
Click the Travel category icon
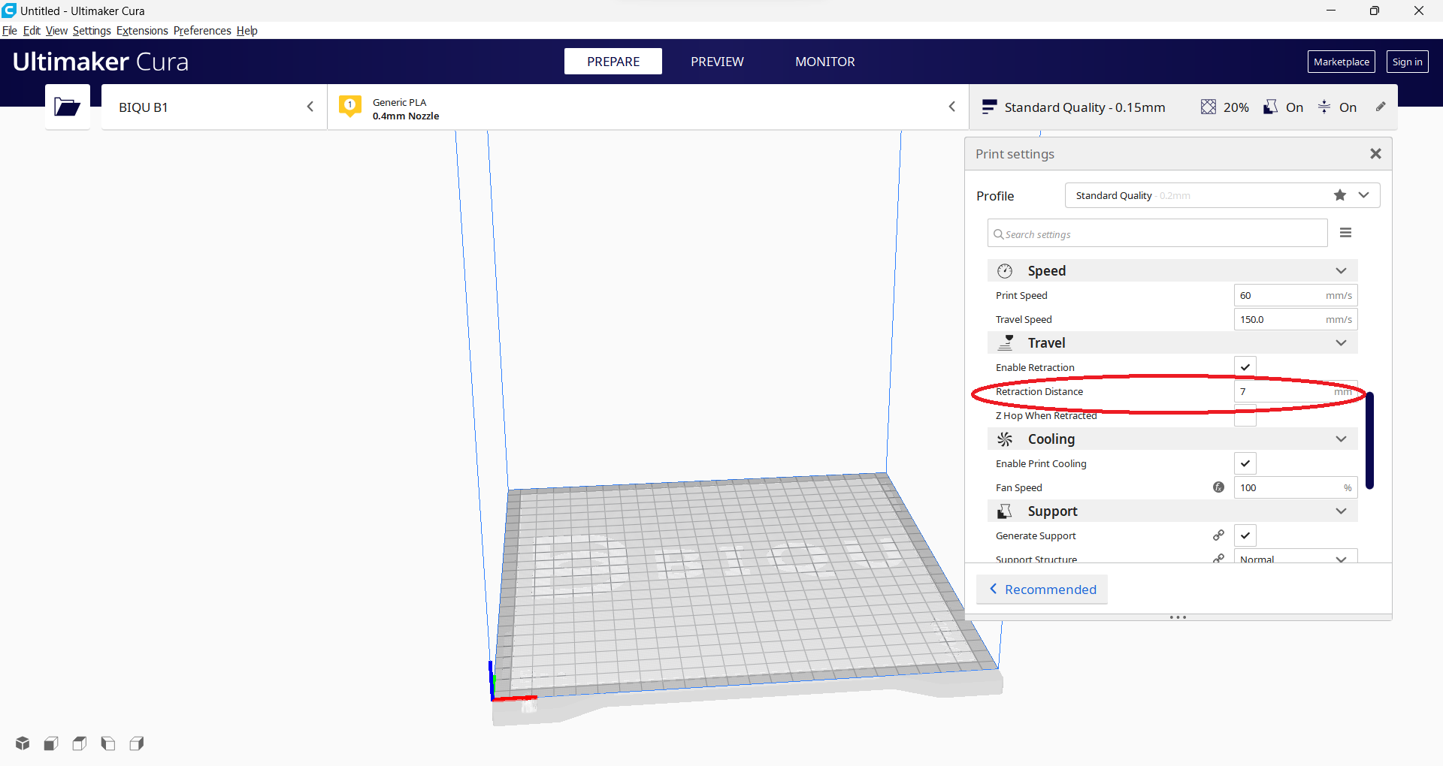(x=1005, y=343)
